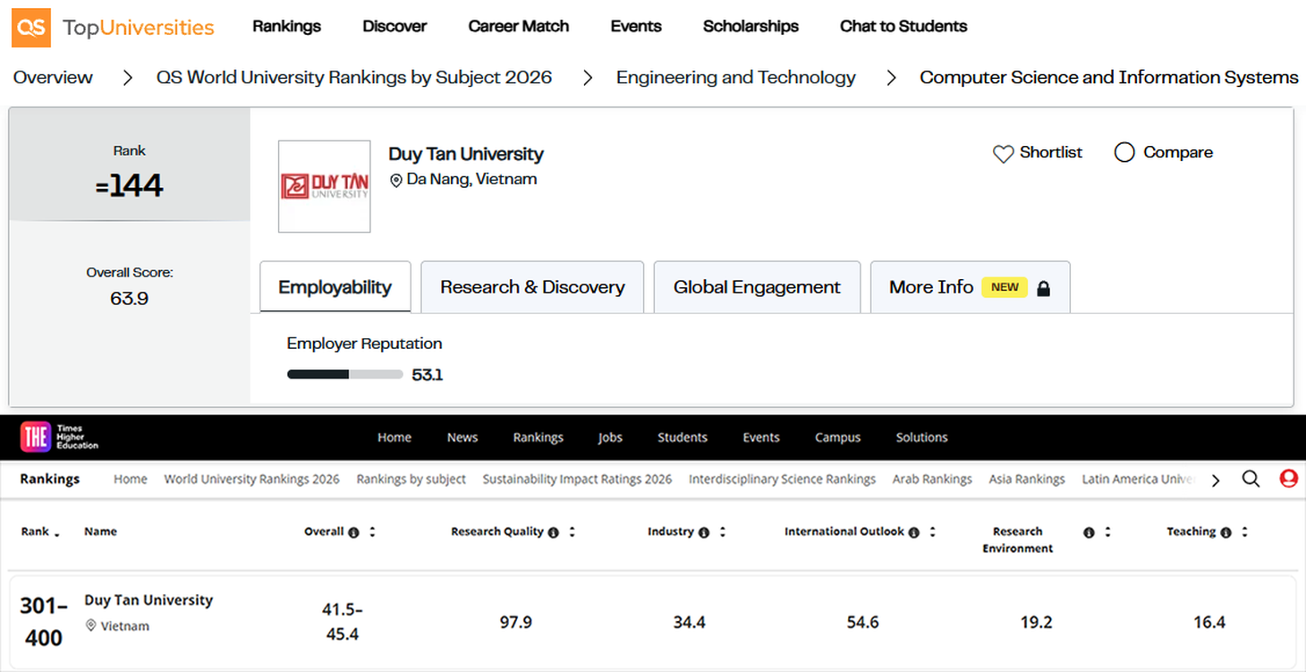Open the red user account icon
Viewport: 1306px width, 672px height.
(x=1288, y=479)
